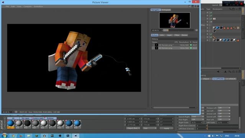
Task: Open the Hoe Left dropdown
Action: 224,120
